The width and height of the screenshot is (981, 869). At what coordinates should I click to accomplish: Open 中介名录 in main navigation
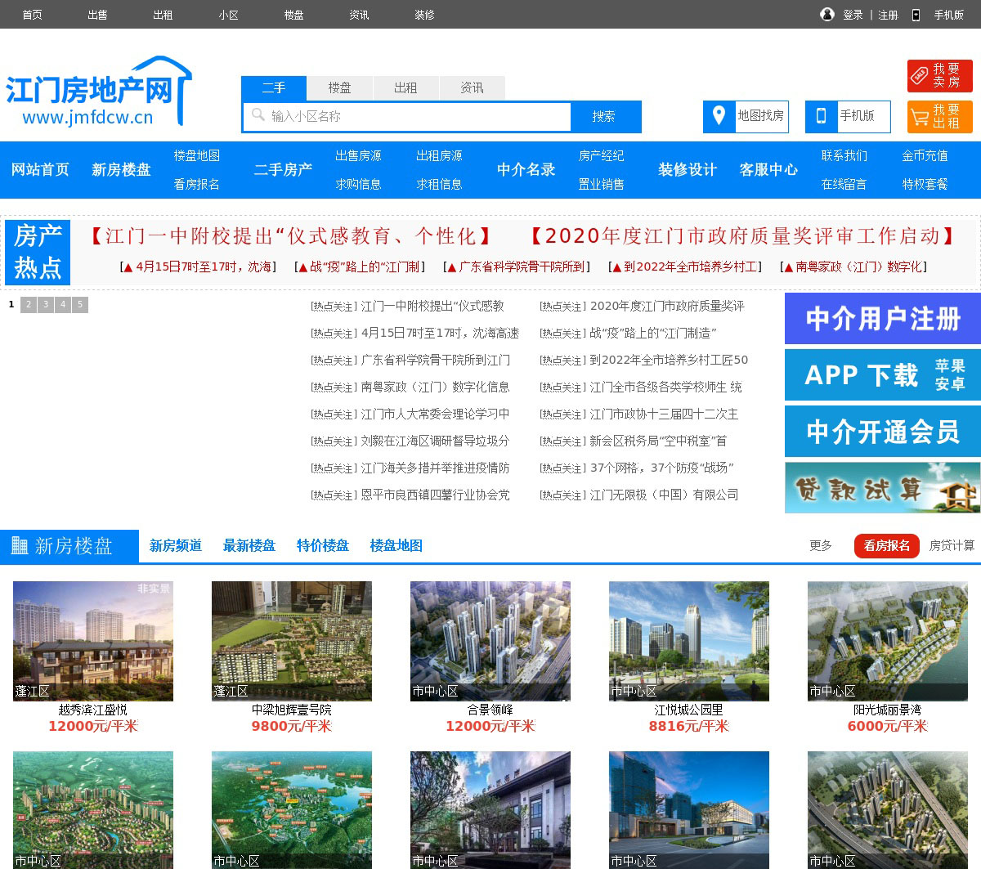[526, 169]
